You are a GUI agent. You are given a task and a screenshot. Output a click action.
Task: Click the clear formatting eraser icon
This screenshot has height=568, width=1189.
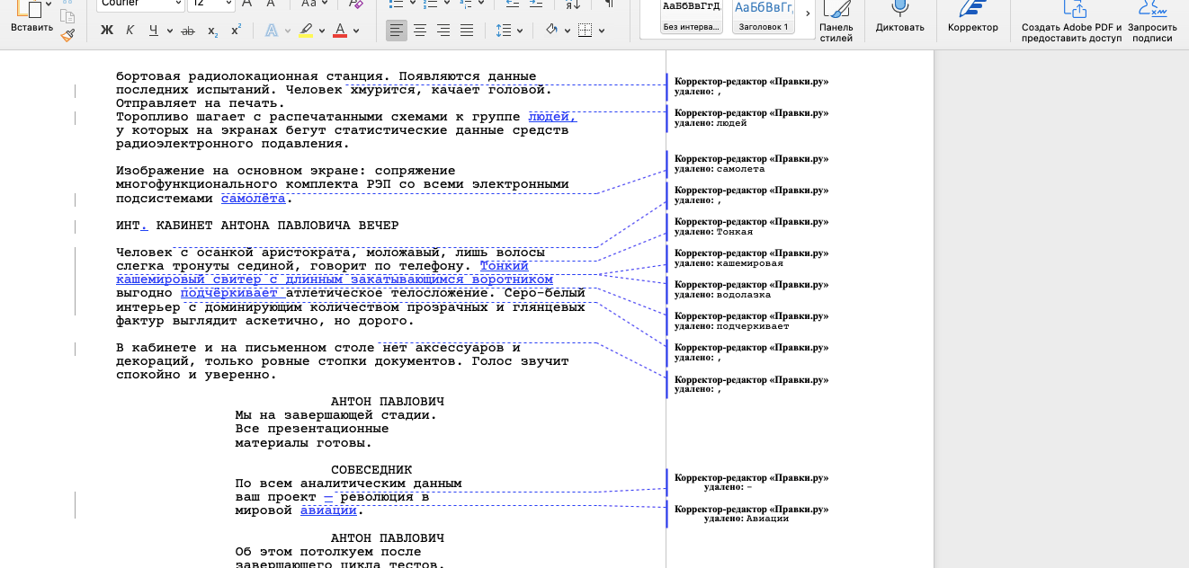tap(355, 4)
